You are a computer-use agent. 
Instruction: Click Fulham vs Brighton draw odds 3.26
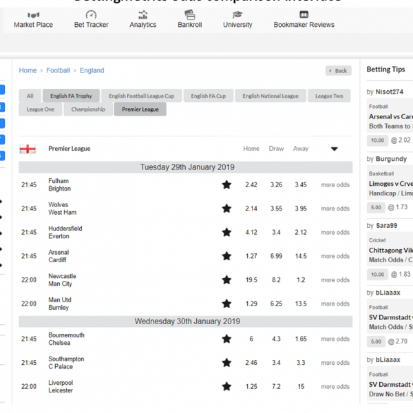(x=276, y=185)
